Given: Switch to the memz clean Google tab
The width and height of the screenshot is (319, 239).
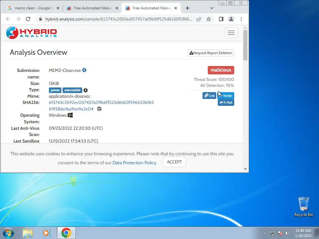Looking at the screenshot, I should (34, 8).
